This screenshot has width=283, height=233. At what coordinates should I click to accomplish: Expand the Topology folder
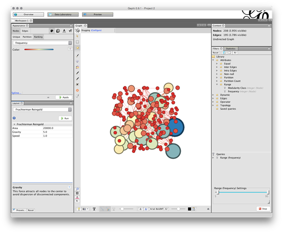tap(213, 105)
